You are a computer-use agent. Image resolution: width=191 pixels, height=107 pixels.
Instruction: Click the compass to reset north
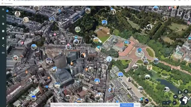pos(174,103)
